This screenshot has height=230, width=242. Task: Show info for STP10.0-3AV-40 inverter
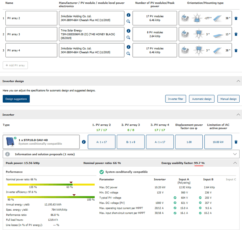(84, 142)
